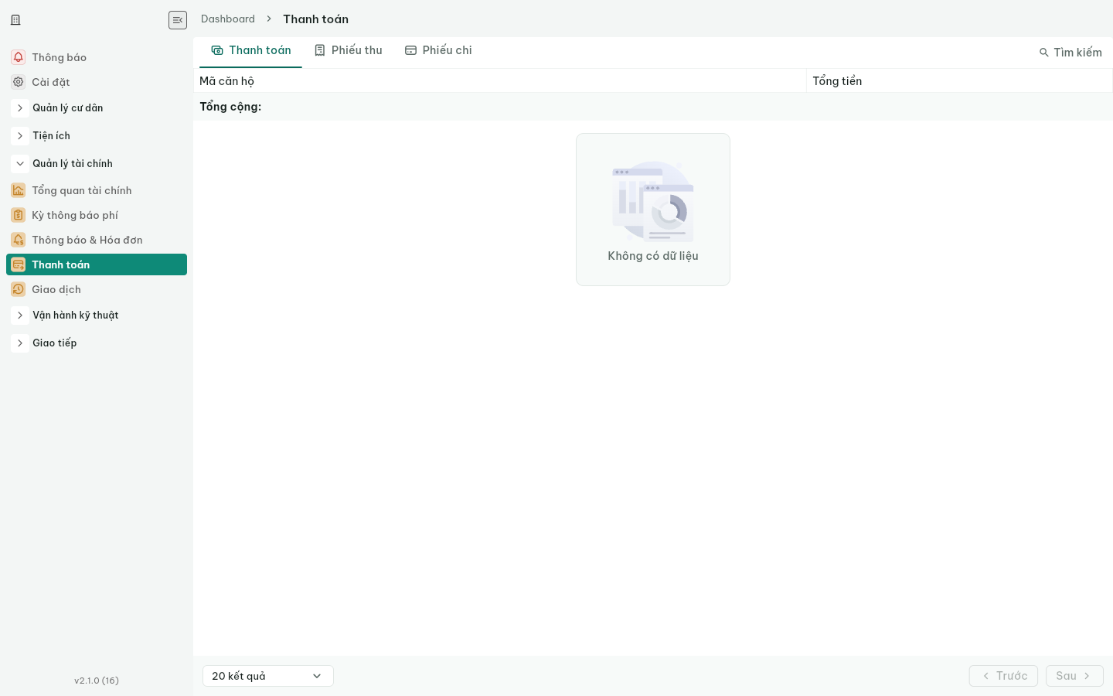Click the Tổng cộng summary row label
Viewport: 1113px width, 696px height.
point(230,107)
